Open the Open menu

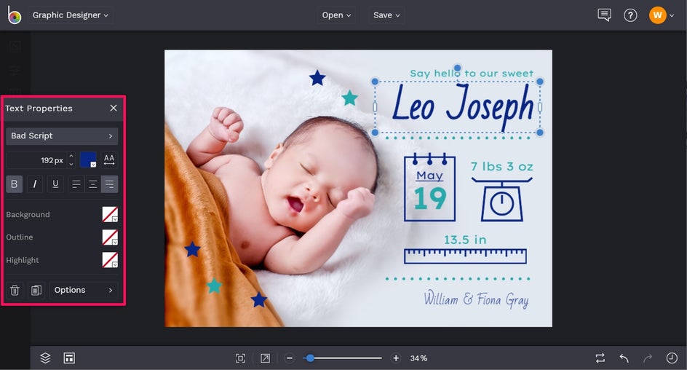coord(336,15)
